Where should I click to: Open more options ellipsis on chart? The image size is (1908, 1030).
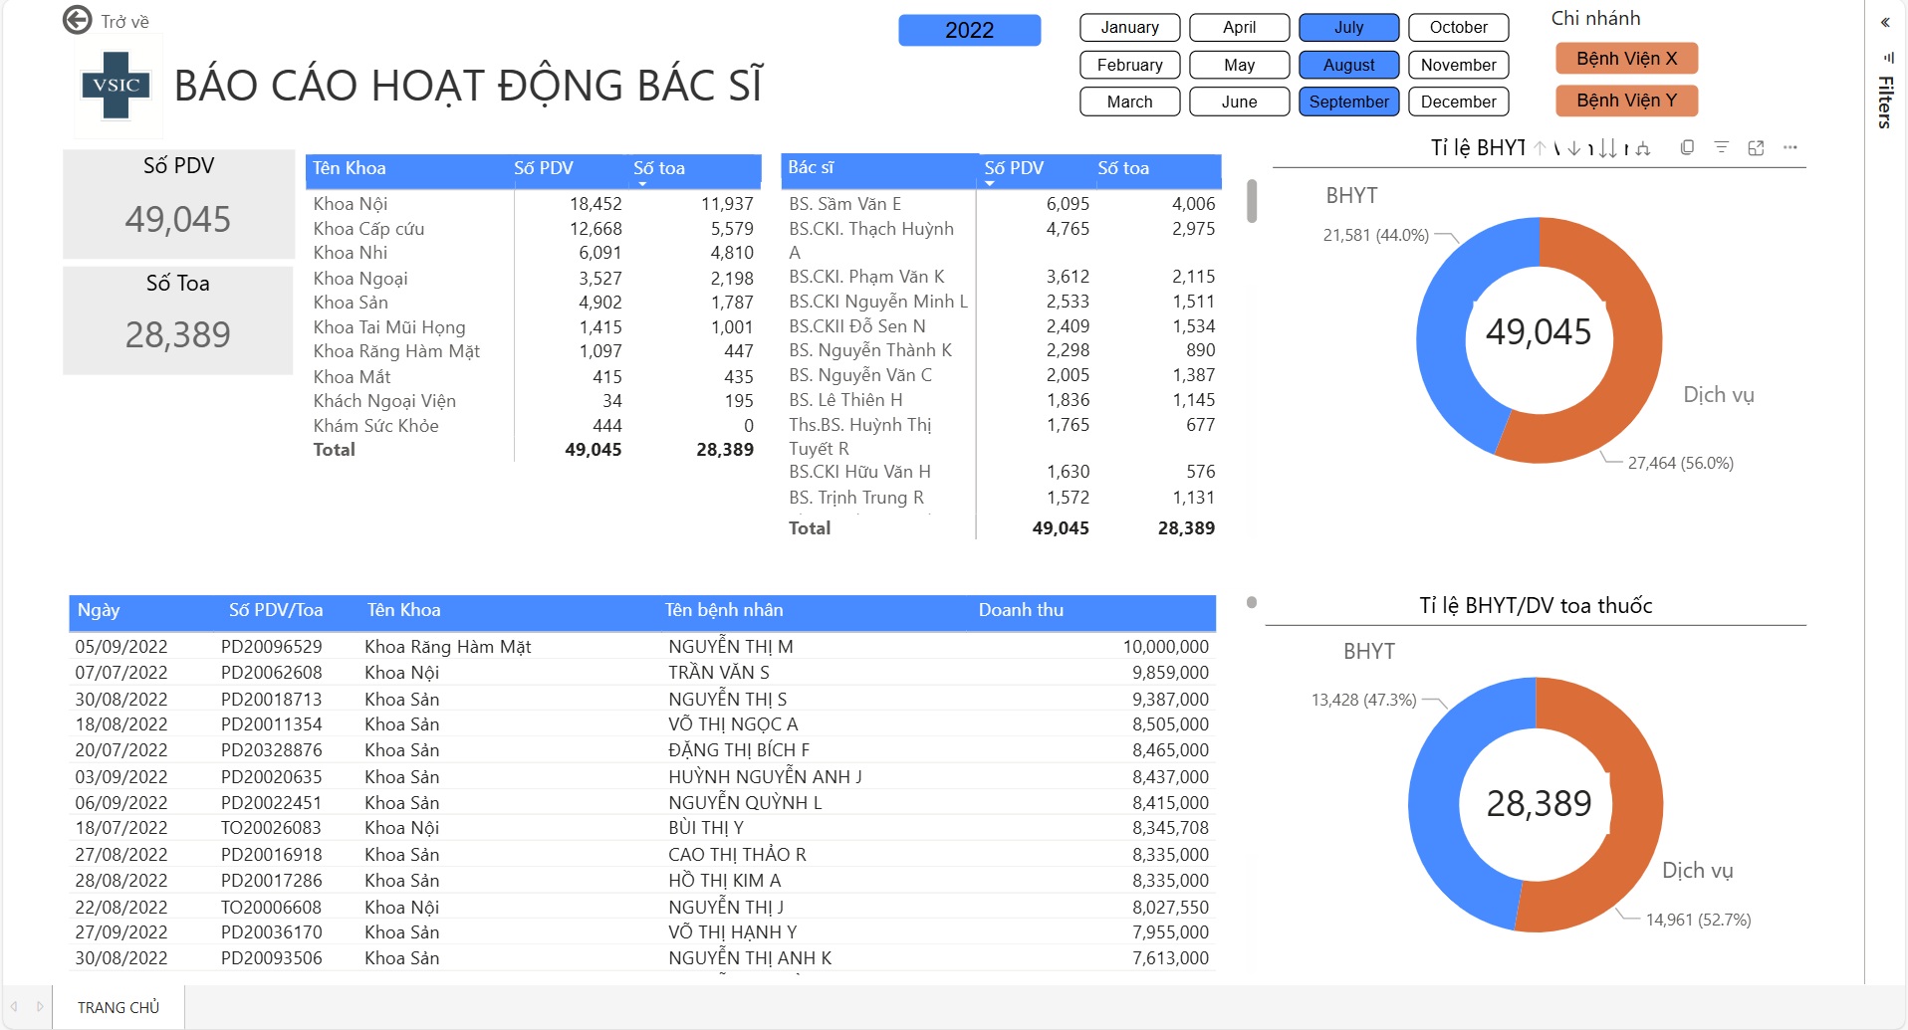tap(1790, 147)
